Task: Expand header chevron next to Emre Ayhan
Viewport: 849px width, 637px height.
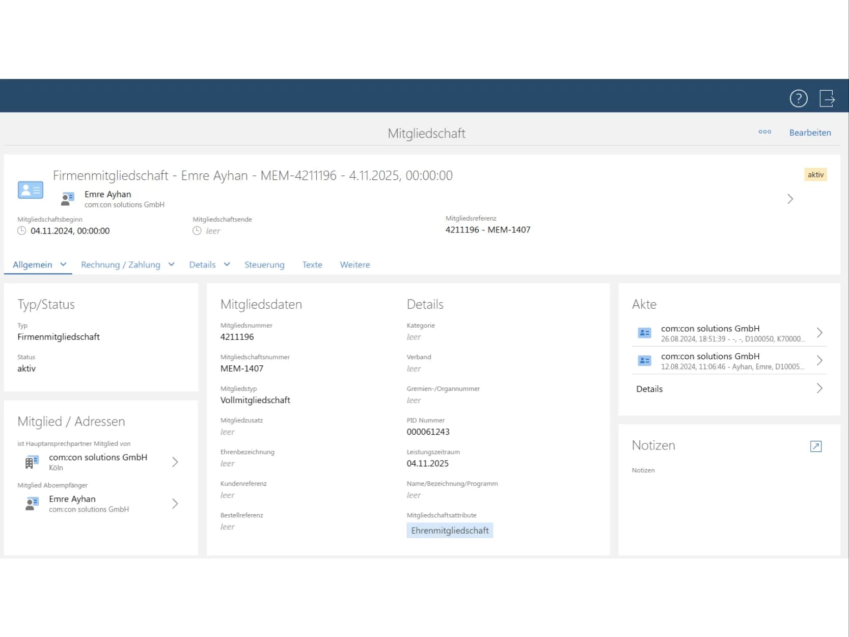Action: click(790, 199)
